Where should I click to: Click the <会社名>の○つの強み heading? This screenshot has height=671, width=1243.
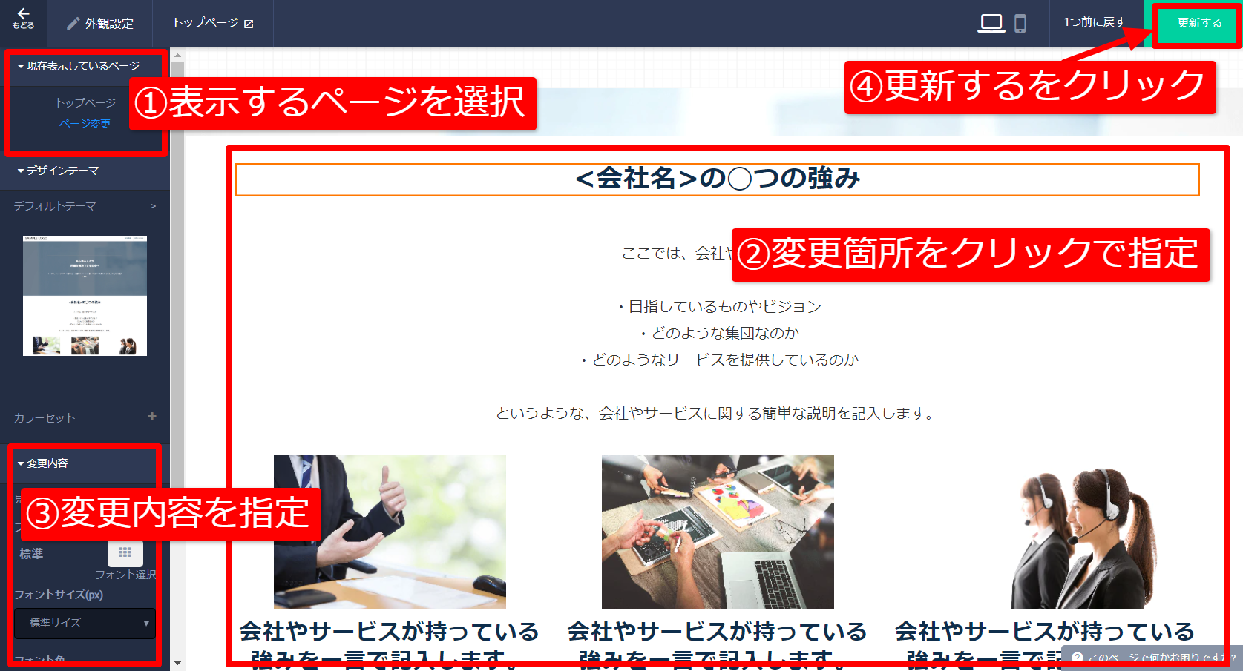(x=718, y=179)
